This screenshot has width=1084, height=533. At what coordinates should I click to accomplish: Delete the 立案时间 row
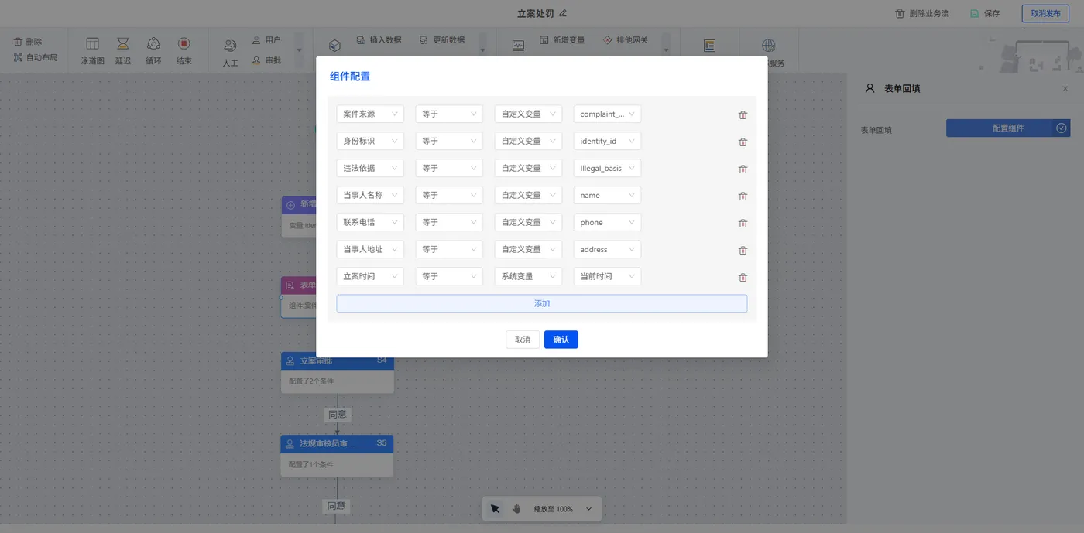click(x=743, y=277)
